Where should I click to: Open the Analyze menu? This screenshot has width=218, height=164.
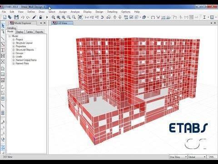[x=75, y=12]
